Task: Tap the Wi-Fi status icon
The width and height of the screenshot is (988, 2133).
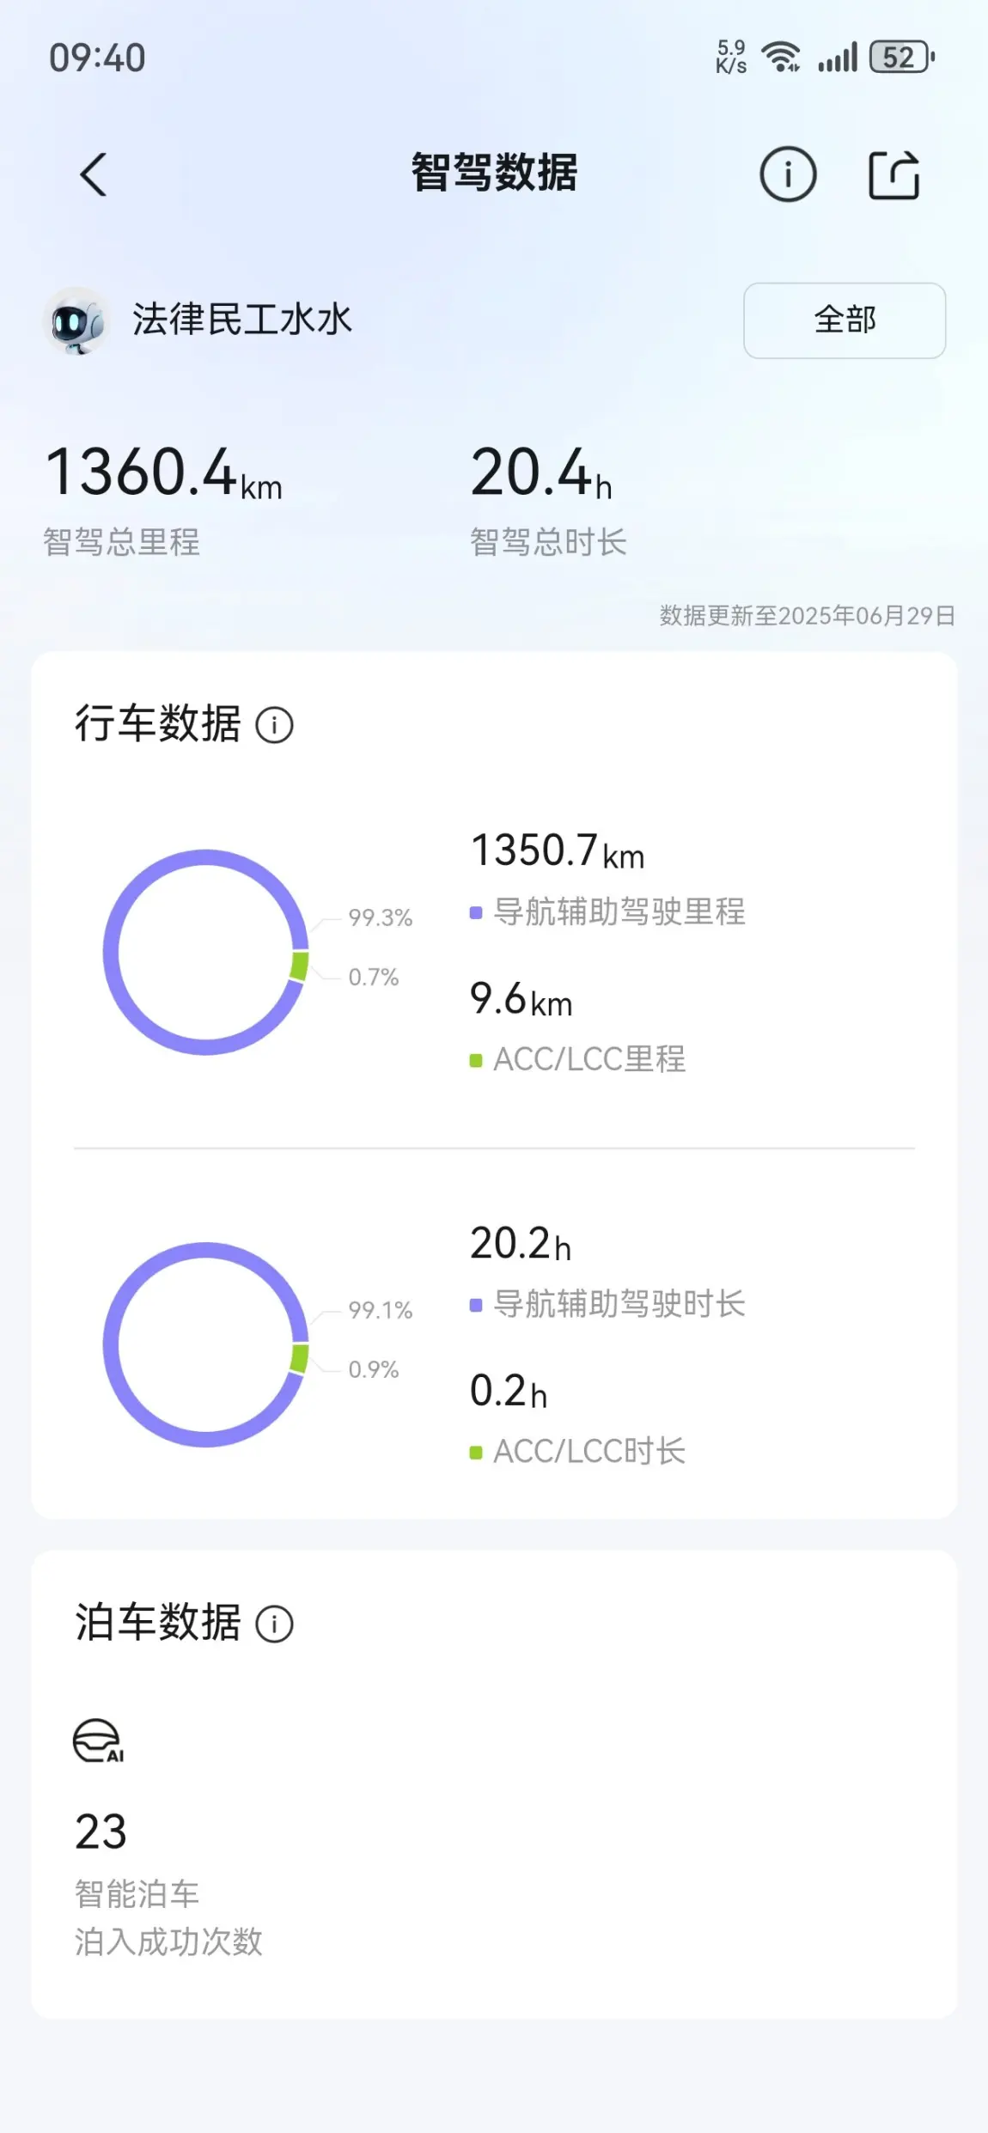Action: click(x=782, y=58)
